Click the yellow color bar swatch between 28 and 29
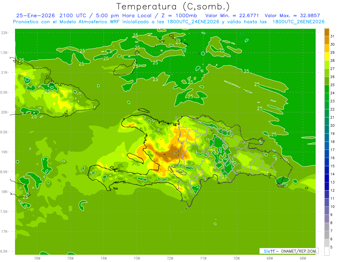The width and height of the screenshot is (340, 262). pos(327,57)
